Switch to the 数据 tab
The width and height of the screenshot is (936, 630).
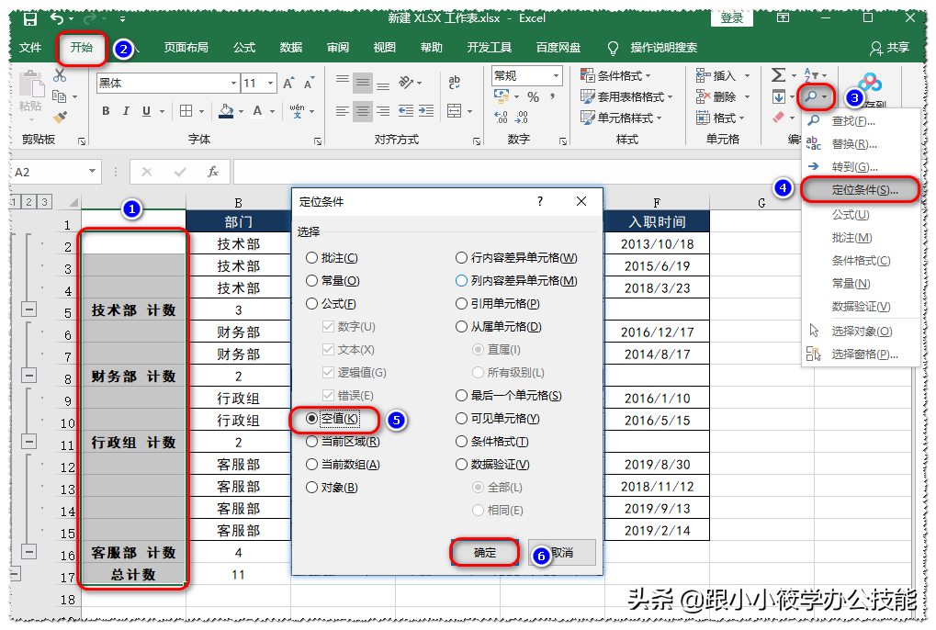tap(290, 48)
